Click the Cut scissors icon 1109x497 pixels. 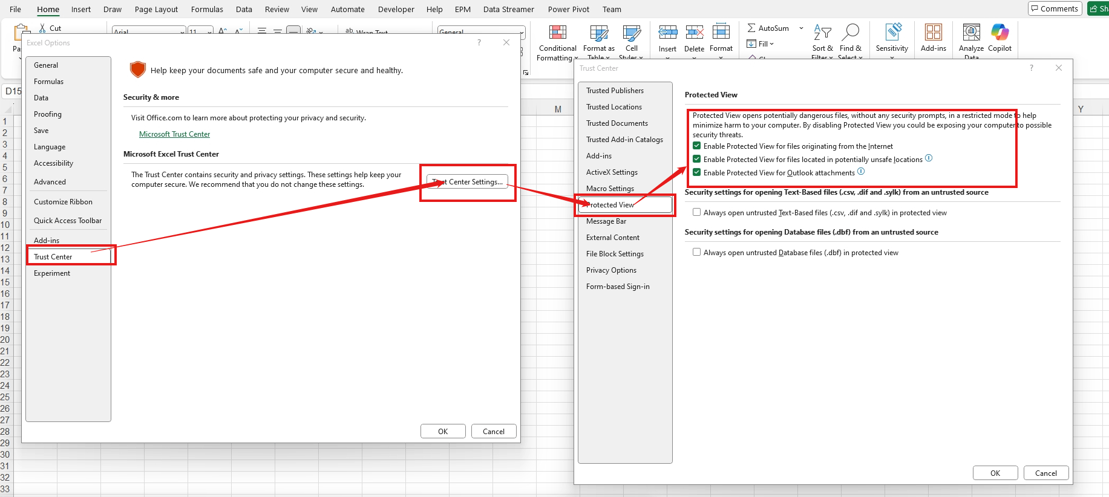pyautogui.click(x=42, y=28)
